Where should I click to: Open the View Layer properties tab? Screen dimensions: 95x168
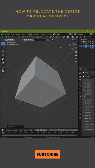[80, 83]
